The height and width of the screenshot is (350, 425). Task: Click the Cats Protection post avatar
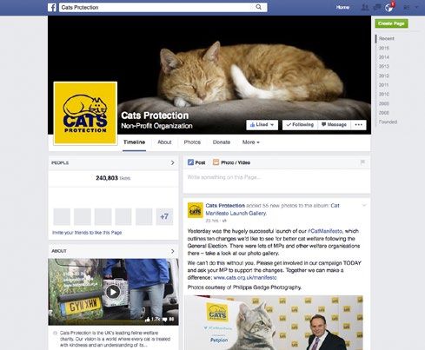point(196,210)
